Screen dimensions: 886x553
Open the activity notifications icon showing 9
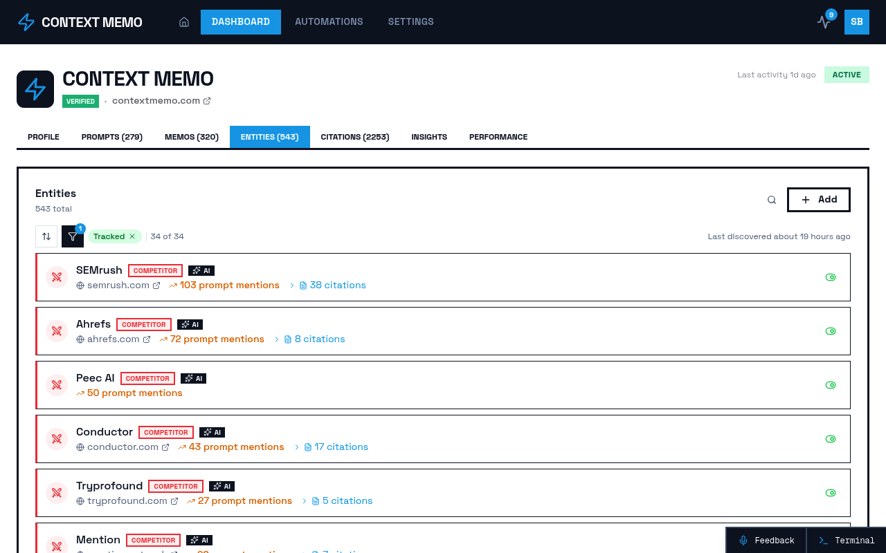(824, 22)
